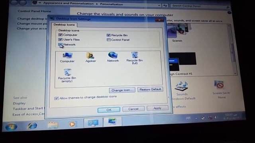Click the volume speaker tray icon
Image resolution: width=255 pixels, height=143 pixels.
[216, 118]
